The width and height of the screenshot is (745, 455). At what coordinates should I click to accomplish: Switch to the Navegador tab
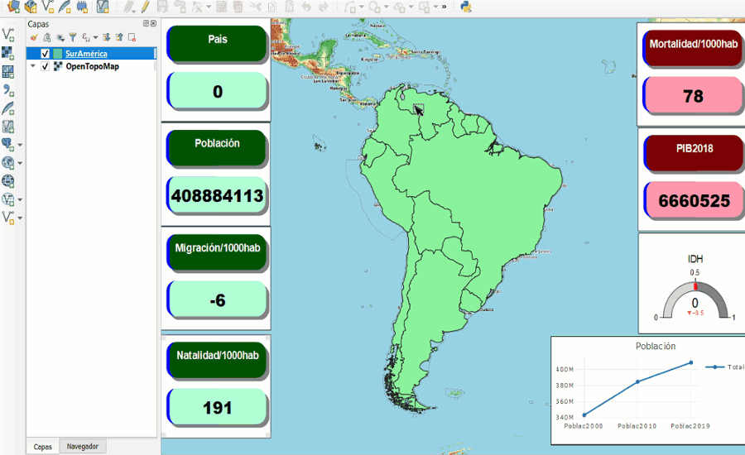coord(82,446)
